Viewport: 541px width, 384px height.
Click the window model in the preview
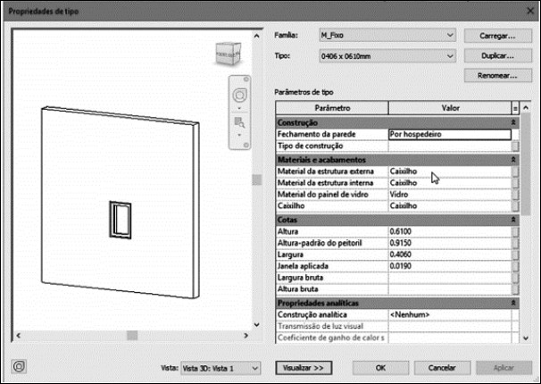[119, 219]
